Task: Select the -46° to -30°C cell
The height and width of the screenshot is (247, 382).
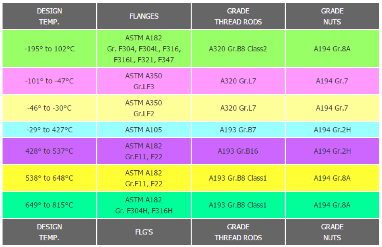Action: [49, 108]
